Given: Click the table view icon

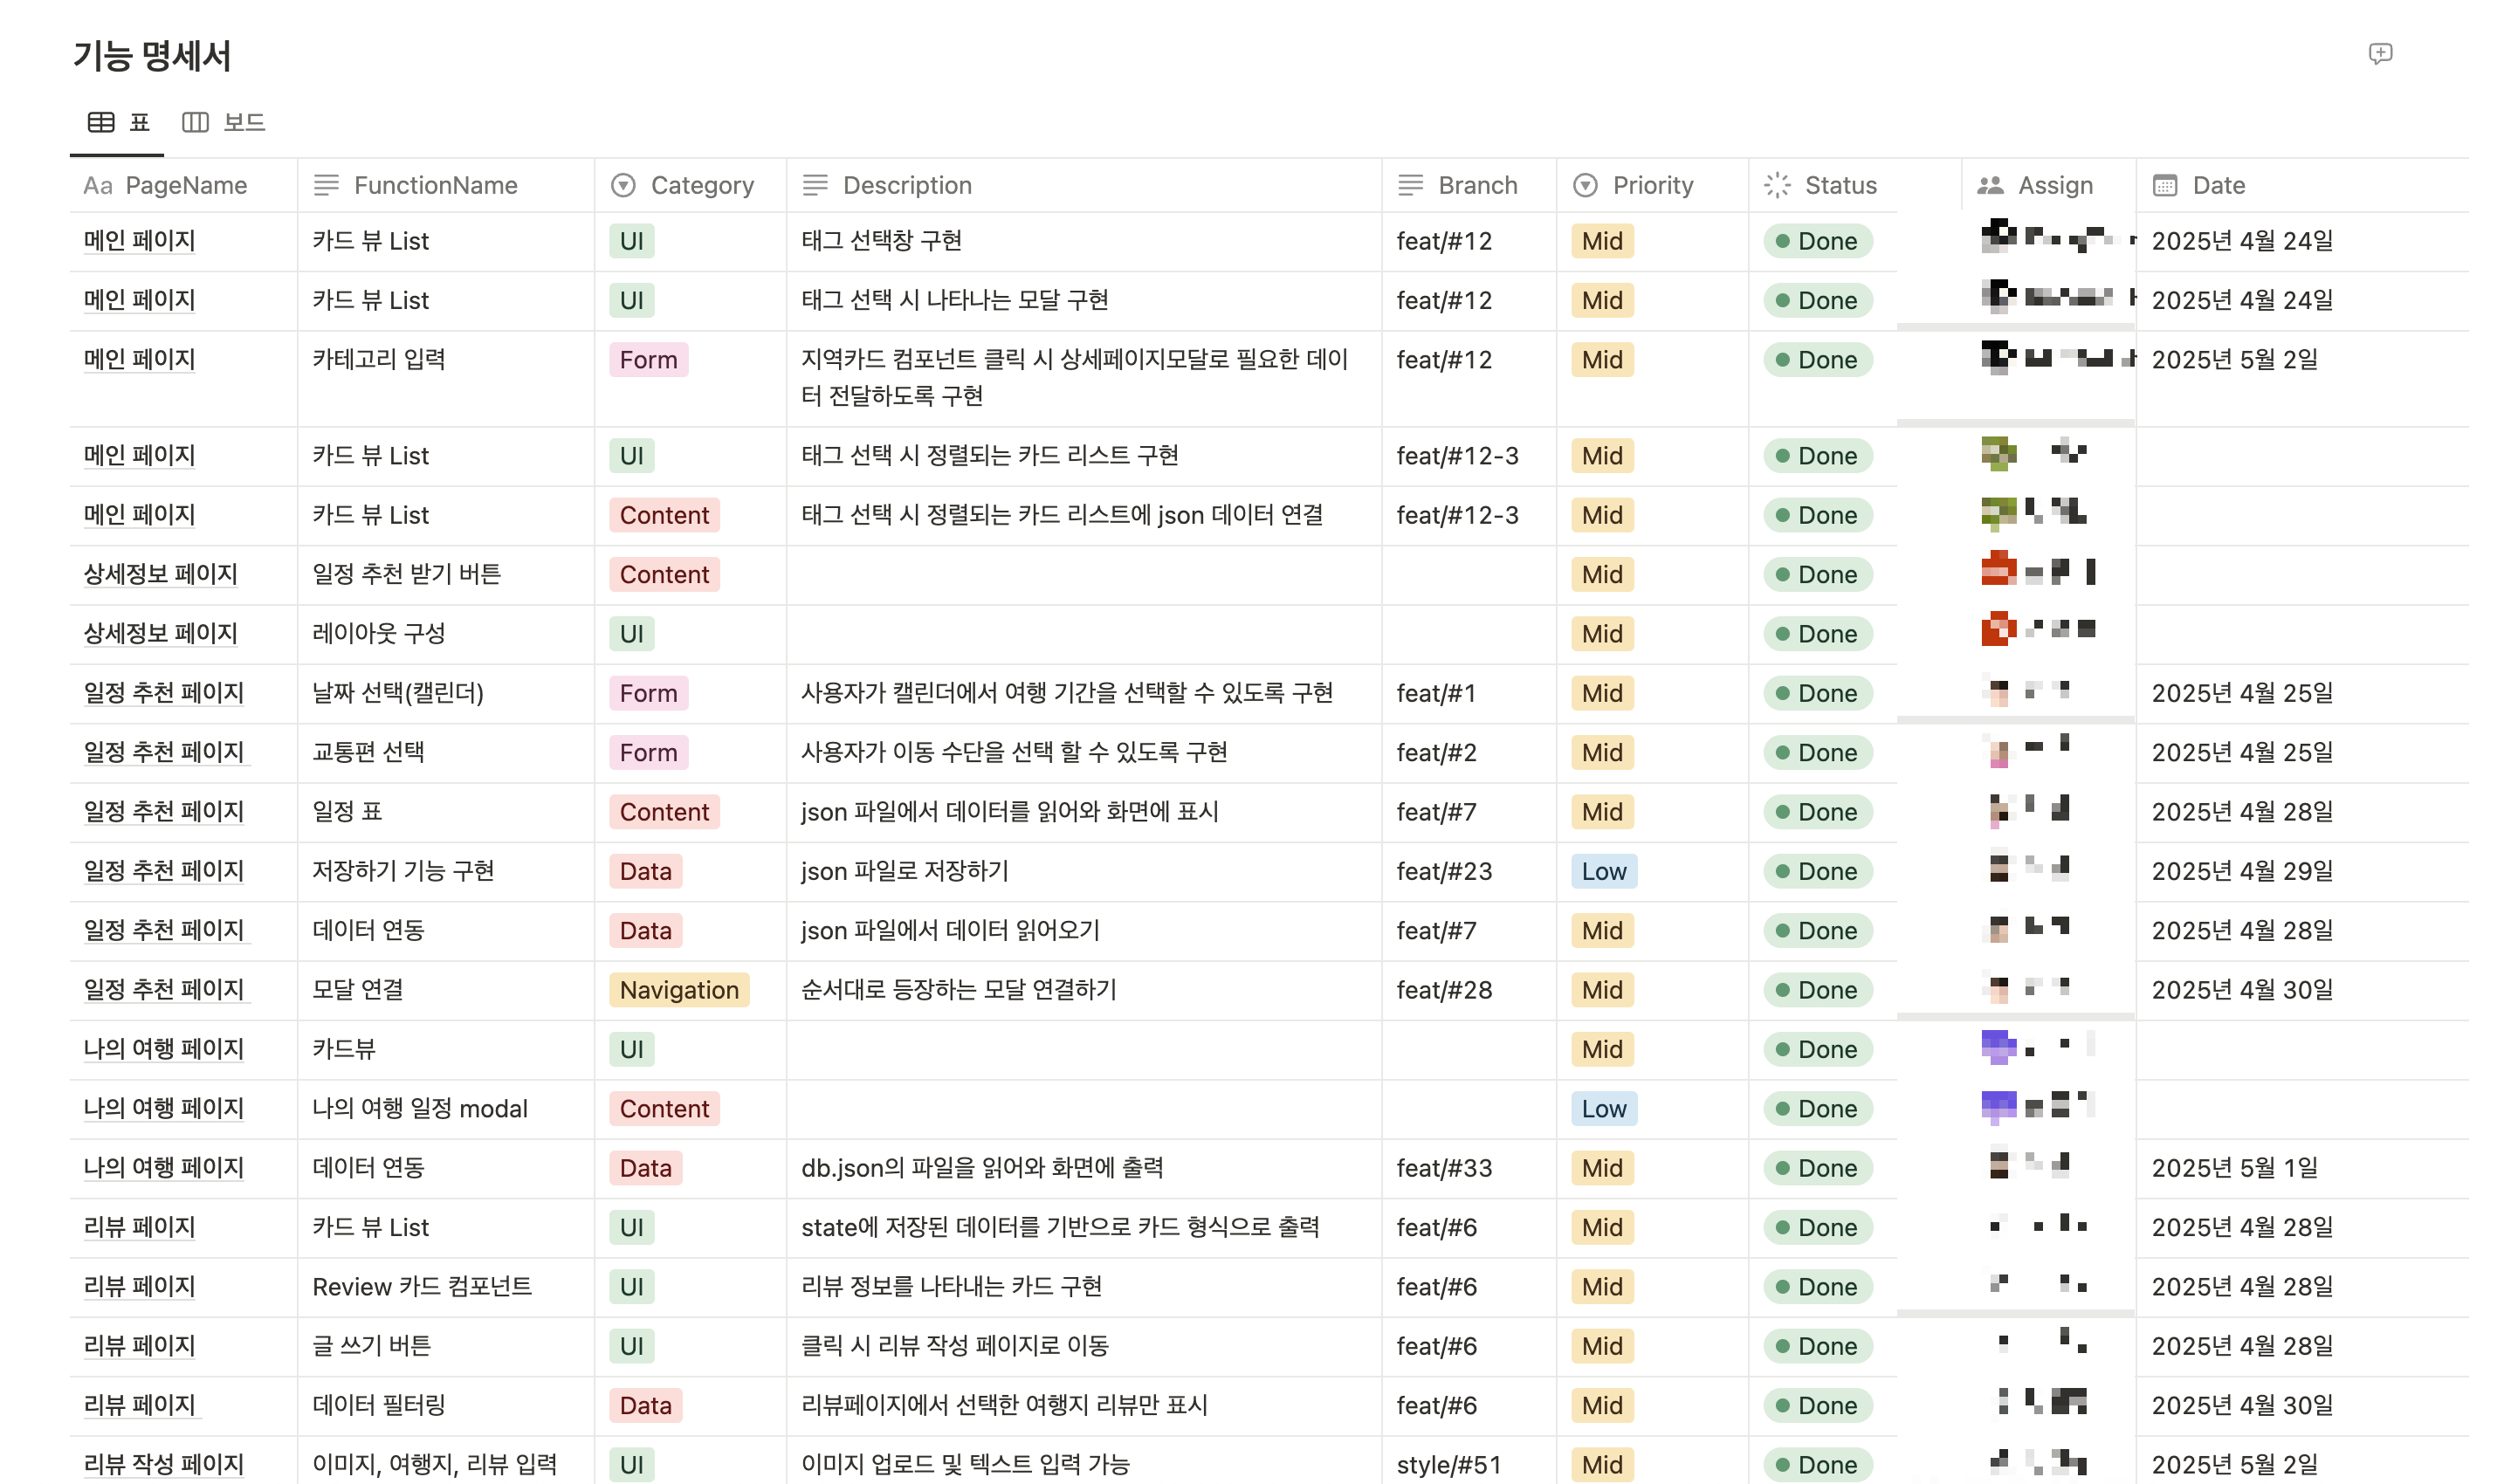Looking at the screenshot, I should [101, 122].
